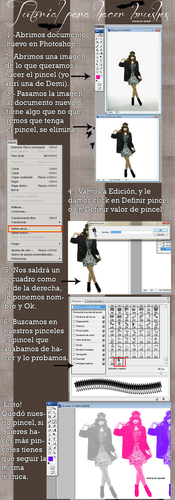
Task: Tick the Textura checkbox
Action: [x=74, y=326]
